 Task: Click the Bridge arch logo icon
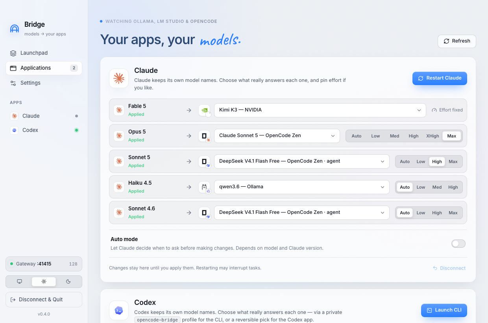coord(15,28)
